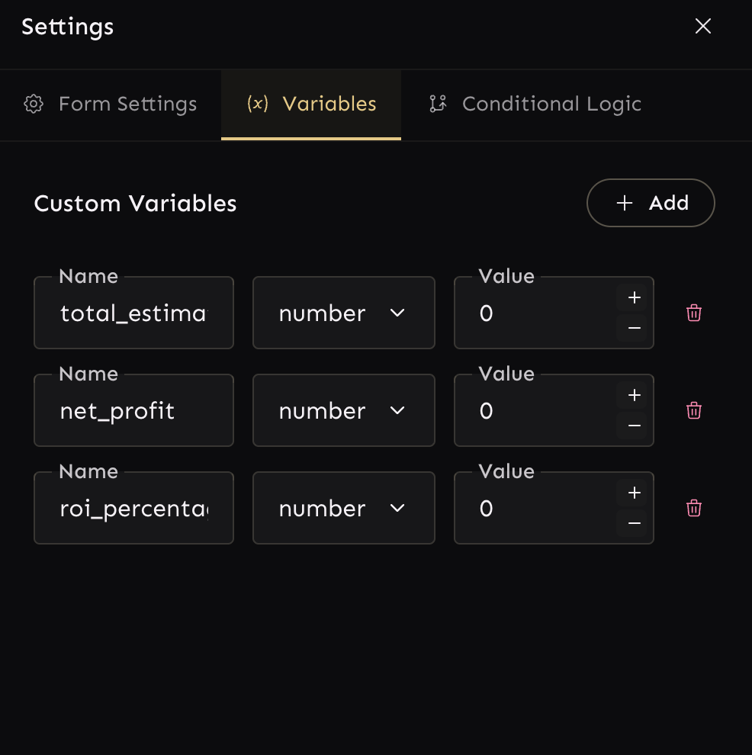The width and height of the screenshot is (752, 755).
Task: Delete the roi_percentage variable with trash icon
Action: (694, 508)
